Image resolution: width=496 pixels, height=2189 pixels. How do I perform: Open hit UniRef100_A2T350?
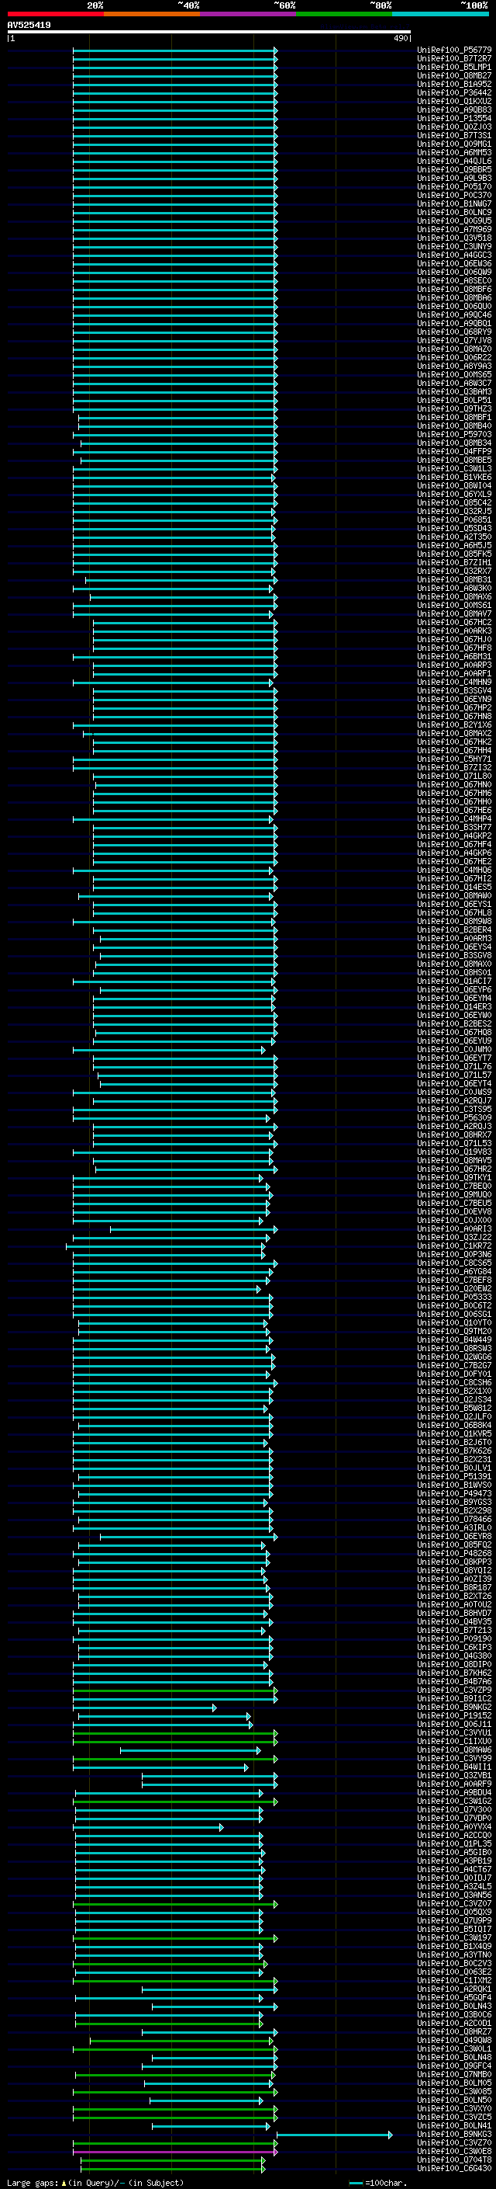pos(454,537)
